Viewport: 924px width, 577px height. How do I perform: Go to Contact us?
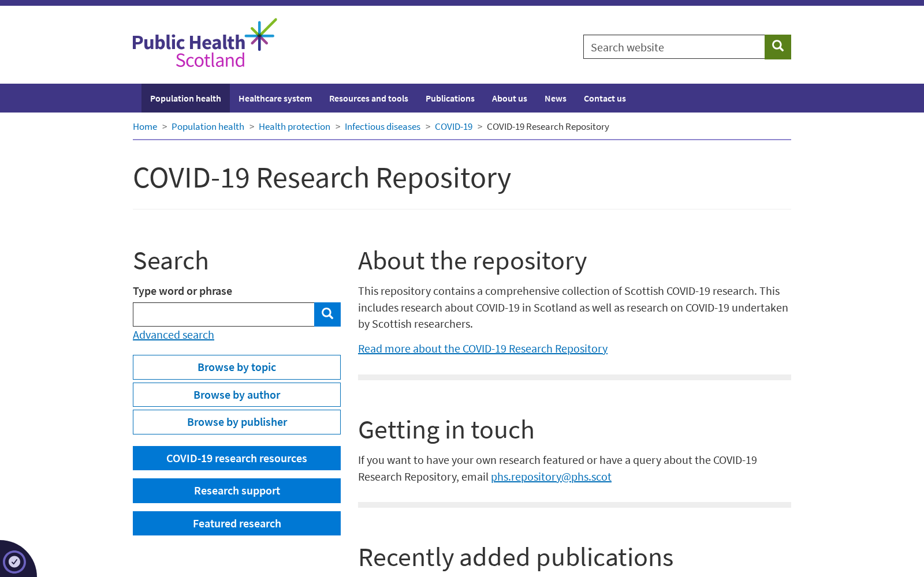click(x=605, y=98)
